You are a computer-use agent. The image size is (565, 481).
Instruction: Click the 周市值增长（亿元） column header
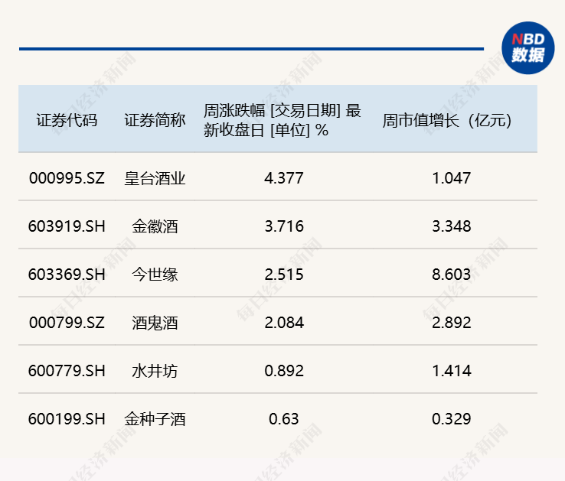447,120
